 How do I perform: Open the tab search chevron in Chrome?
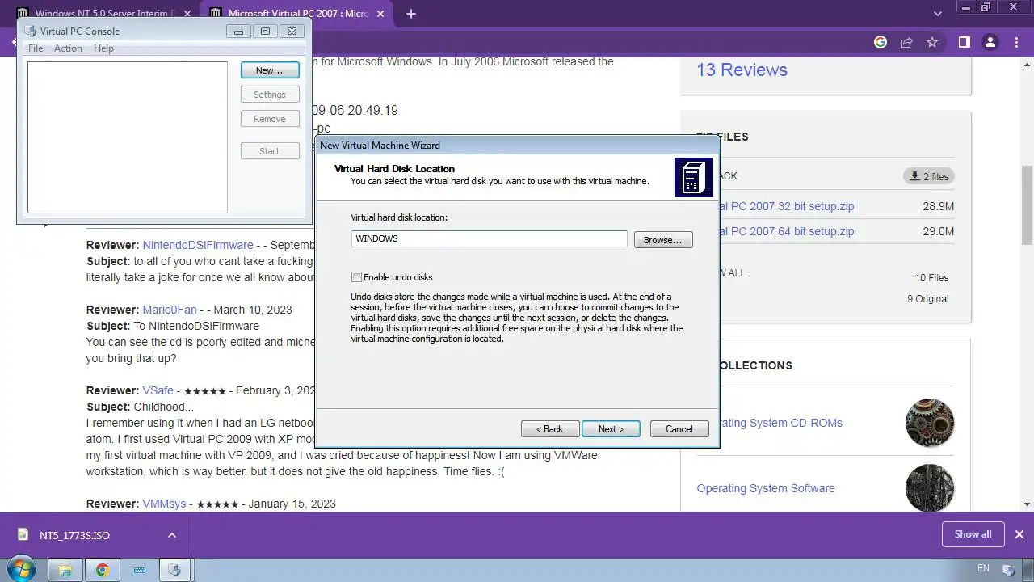tap(938, 14)
